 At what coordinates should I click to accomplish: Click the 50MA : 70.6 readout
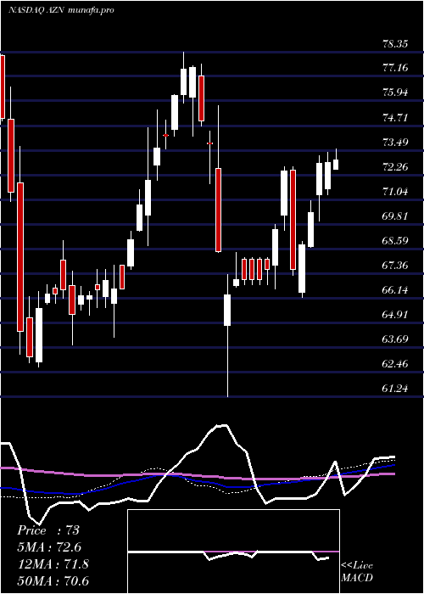53,581
